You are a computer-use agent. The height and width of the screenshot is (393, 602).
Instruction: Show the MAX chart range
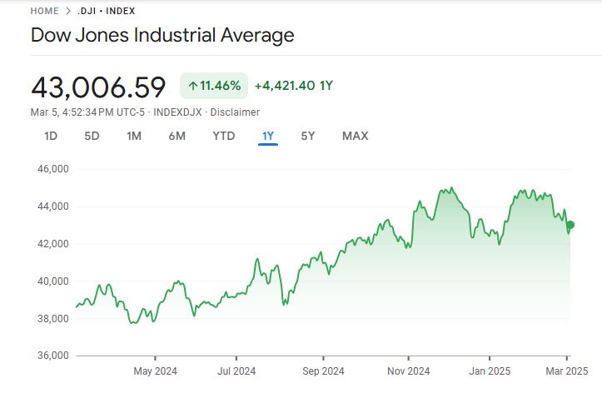pos(356,136)
